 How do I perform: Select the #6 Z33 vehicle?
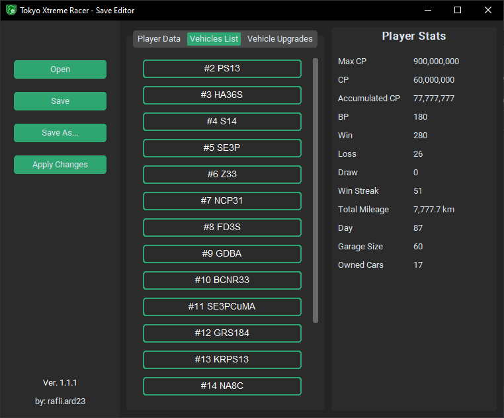pyautogui.click(x=222, y=174)
